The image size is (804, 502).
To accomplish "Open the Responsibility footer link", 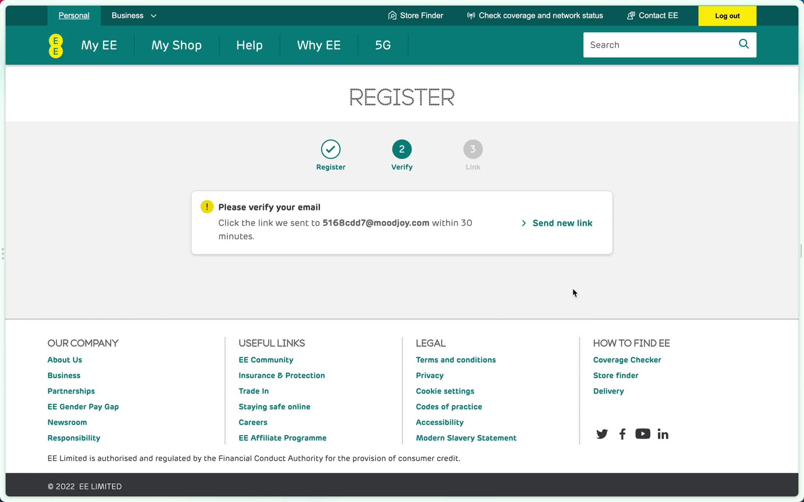I will pyautogui.click(x=74, y=438).
